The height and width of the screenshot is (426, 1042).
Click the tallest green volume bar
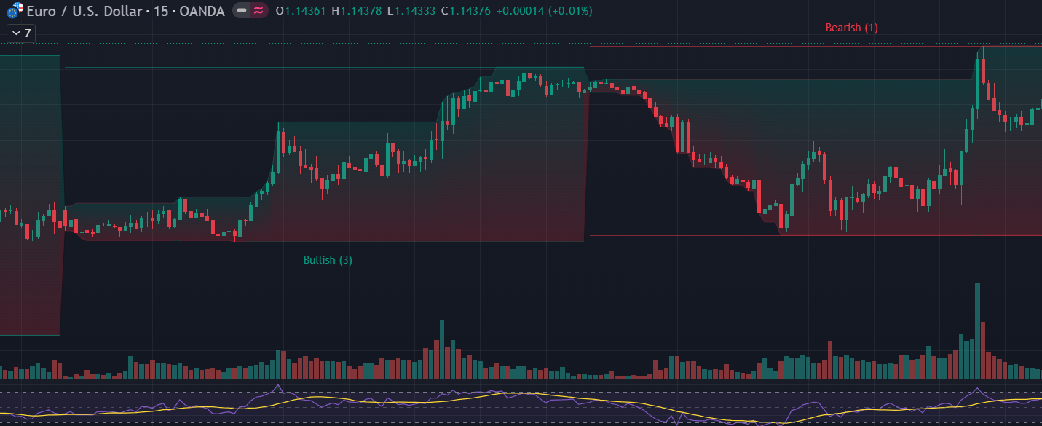(x=977, y=331)
